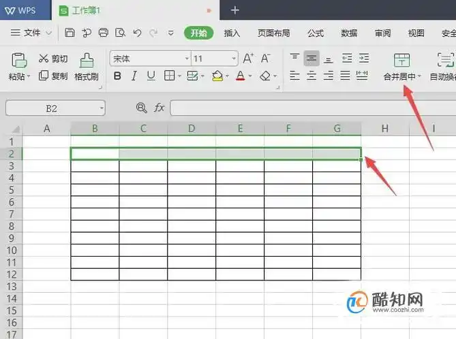
Task: Click the formula bar input field
Action: [313, 108]
